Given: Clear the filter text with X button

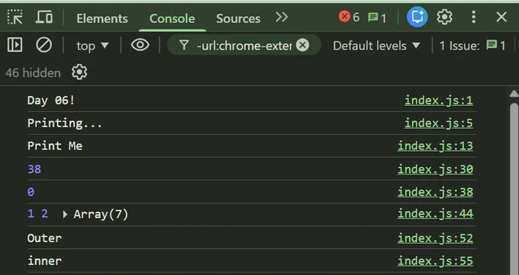Looking at the screenshot, I should 302,45.
